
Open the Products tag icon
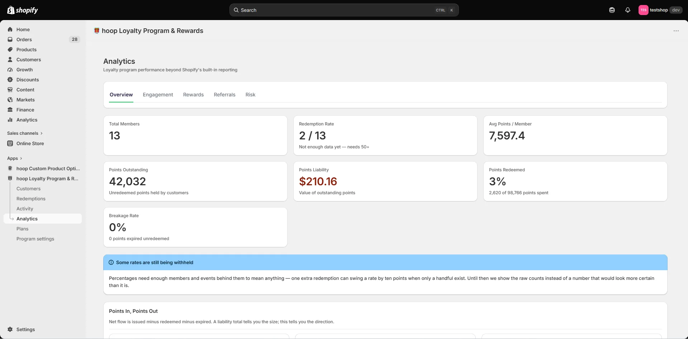click(x=10, y=49)
